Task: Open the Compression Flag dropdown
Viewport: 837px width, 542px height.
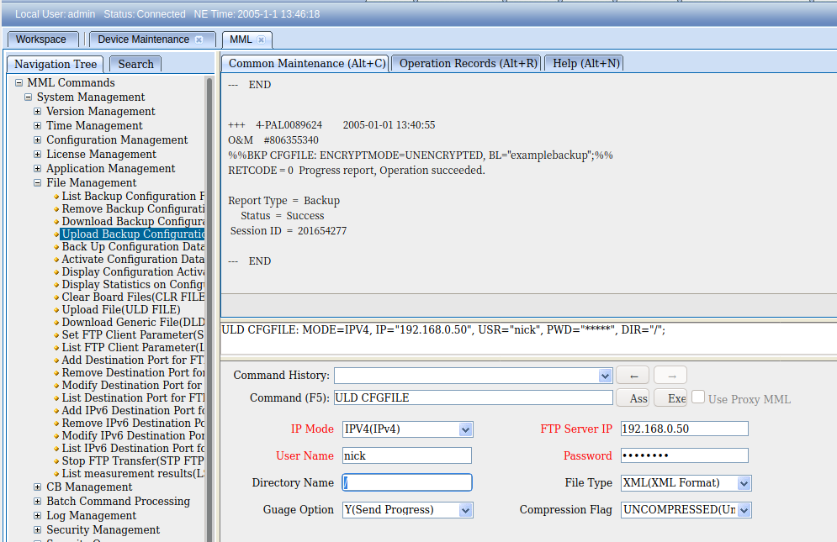Action: (x=744, y=511)
